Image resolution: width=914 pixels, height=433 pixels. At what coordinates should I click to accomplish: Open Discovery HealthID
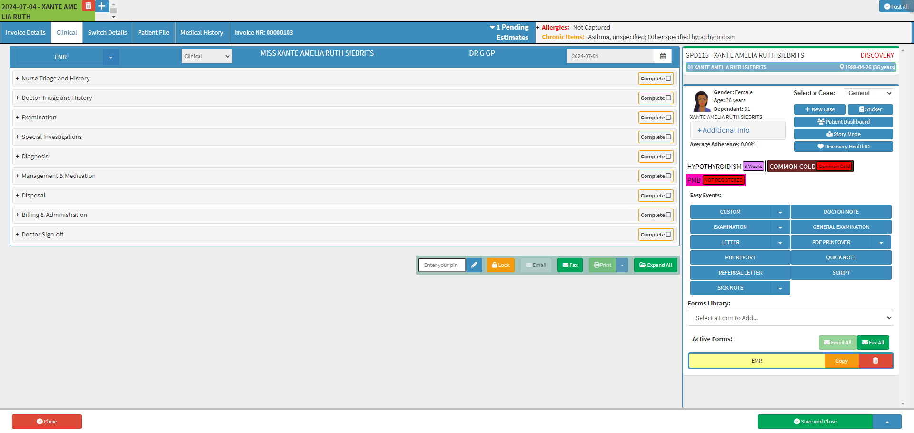pos(844,147)
